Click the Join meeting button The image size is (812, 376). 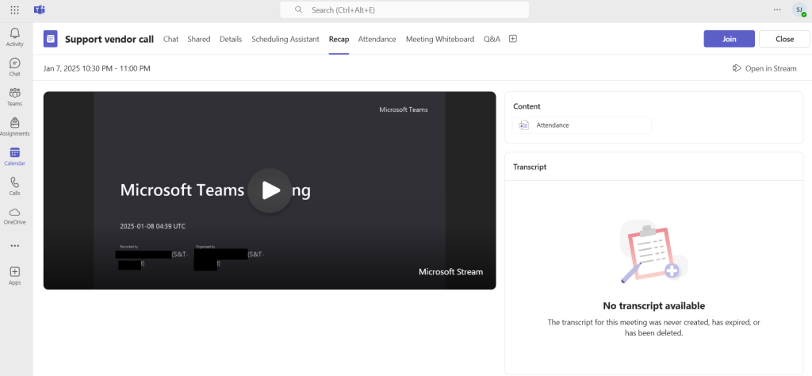coord(729,39)
